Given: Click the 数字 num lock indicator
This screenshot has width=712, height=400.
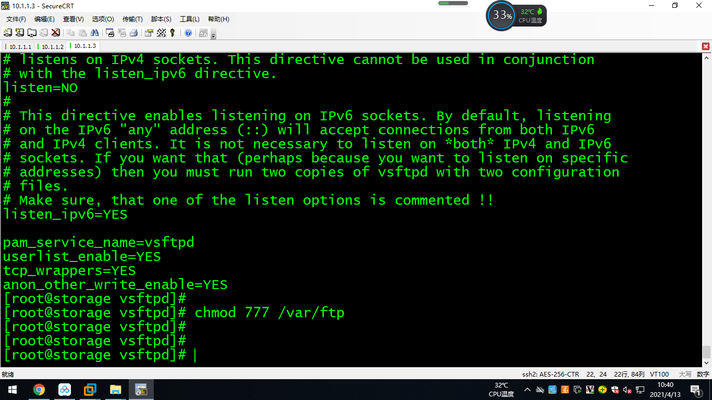Looking at the screenshot, I should point(703,374).
